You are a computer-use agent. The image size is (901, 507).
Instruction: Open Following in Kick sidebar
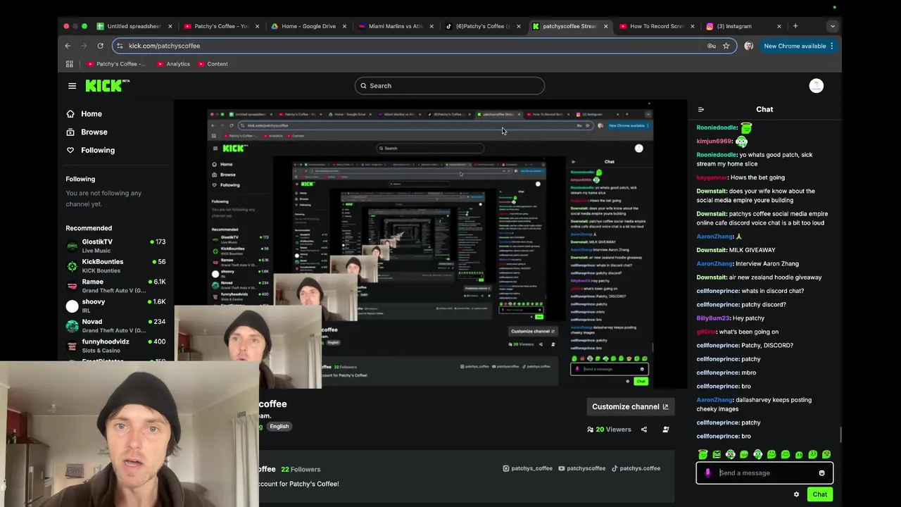click(90, 150)
